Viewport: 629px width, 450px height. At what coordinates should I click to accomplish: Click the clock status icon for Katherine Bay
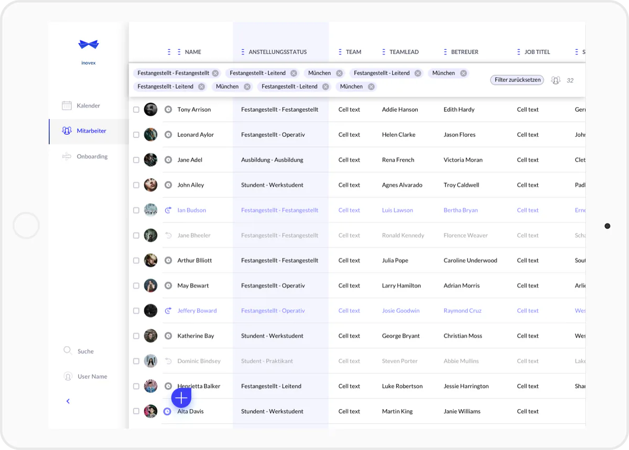coord(168,336)
